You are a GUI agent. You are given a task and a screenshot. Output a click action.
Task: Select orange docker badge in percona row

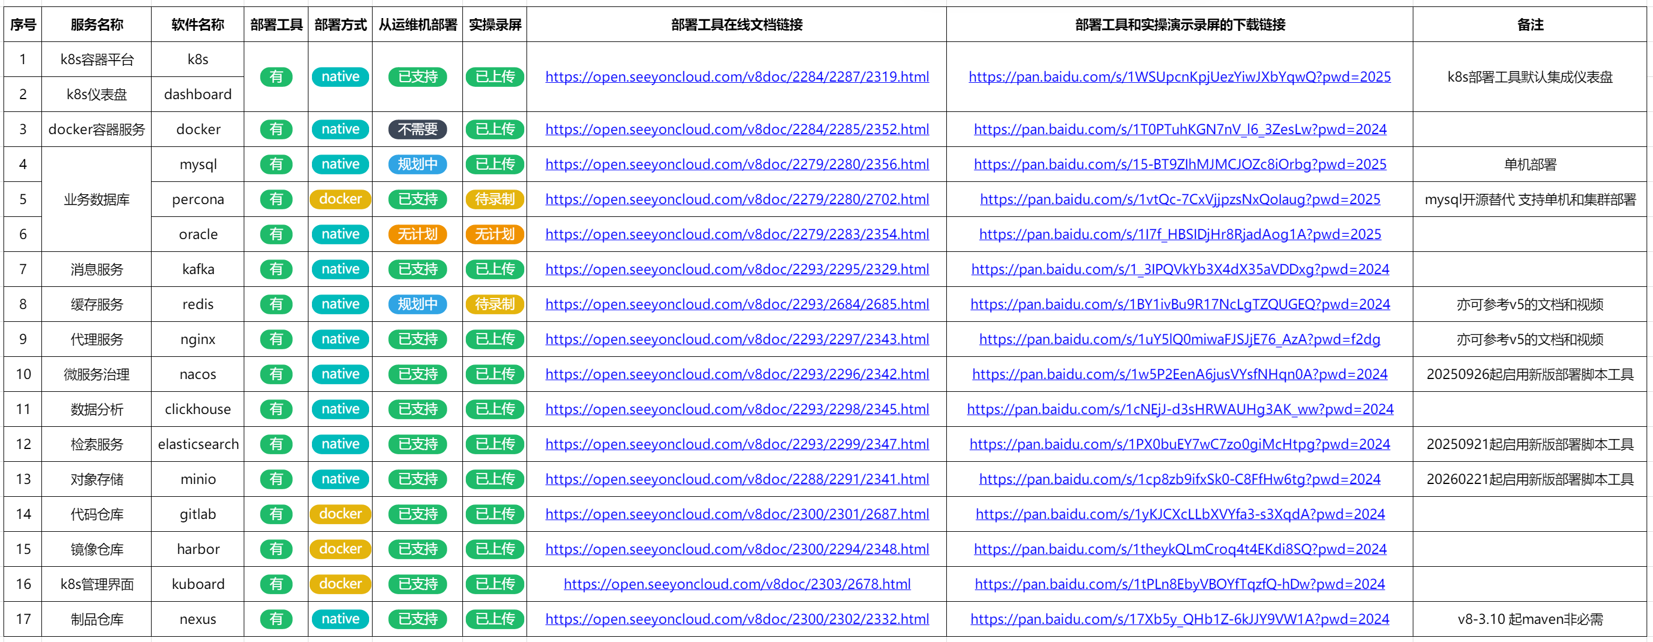(340, 199)
